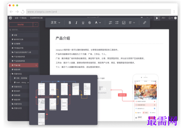Insert a numbered list from the toolbar
The image size is (183, 131).
coord(110,23)
